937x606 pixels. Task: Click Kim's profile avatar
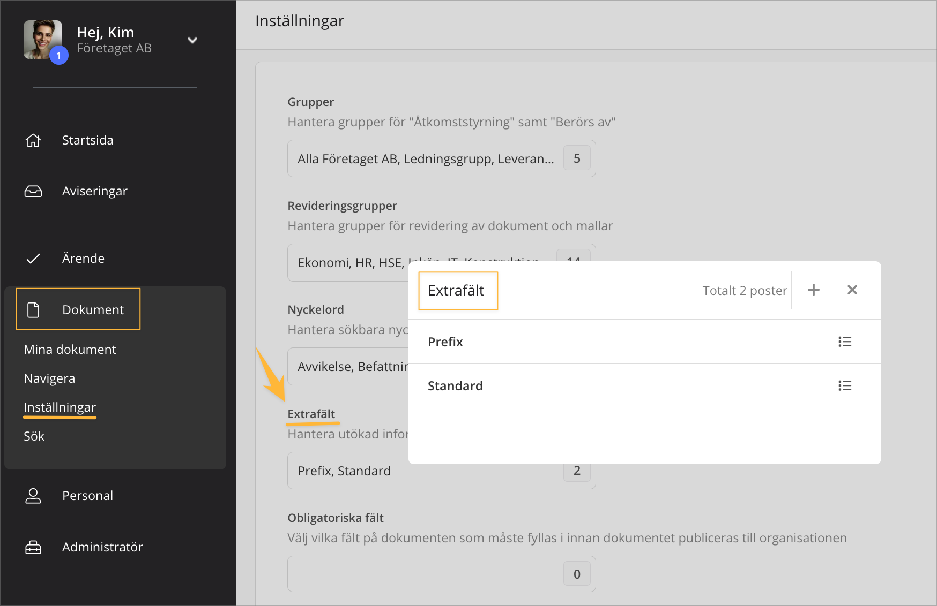pyautogui.click(x=43, y=40)
